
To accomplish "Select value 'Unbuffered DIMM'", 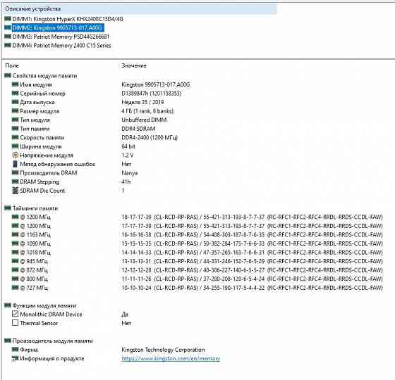I will click(x=144, y=120).
